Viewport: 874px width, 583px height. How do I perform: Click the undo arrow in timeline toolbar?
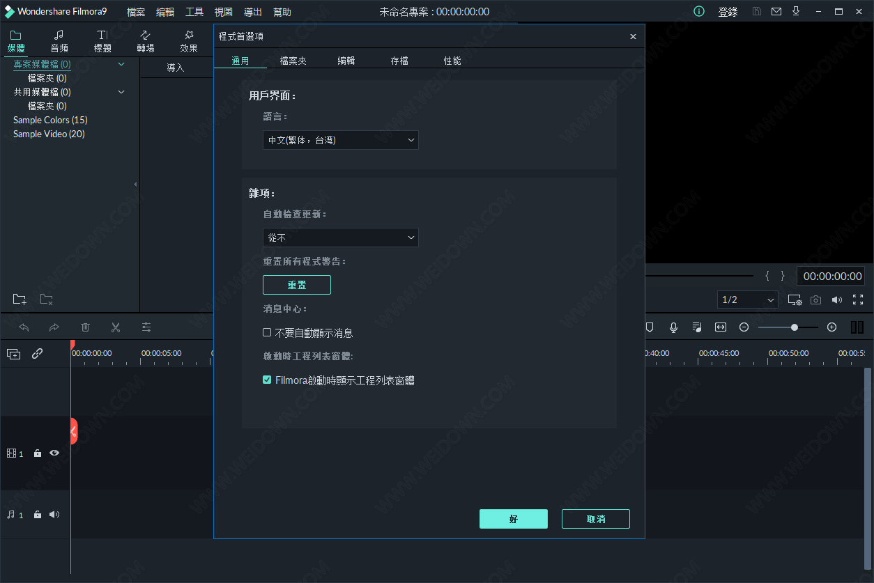(x=24, y=327)
